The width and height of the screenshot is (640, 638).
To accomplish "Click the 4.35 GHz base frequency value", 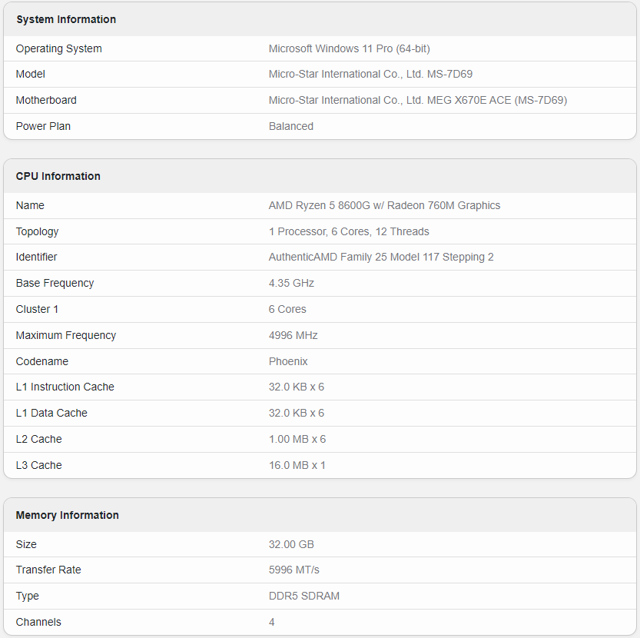I will click(x=291, y=283).
